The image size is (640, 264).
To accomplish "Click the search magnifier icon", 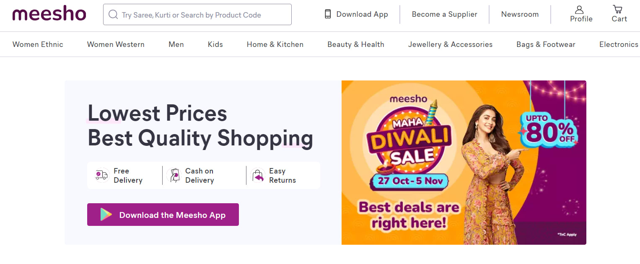I will coord(113,14).
